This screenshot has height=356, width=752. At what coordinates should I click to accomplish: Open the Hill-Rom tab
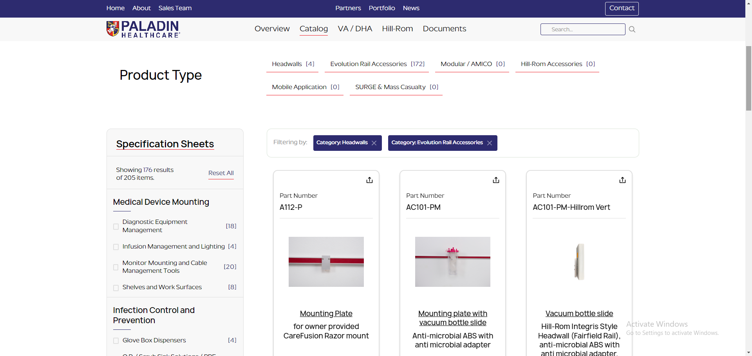tap(398, 29)
